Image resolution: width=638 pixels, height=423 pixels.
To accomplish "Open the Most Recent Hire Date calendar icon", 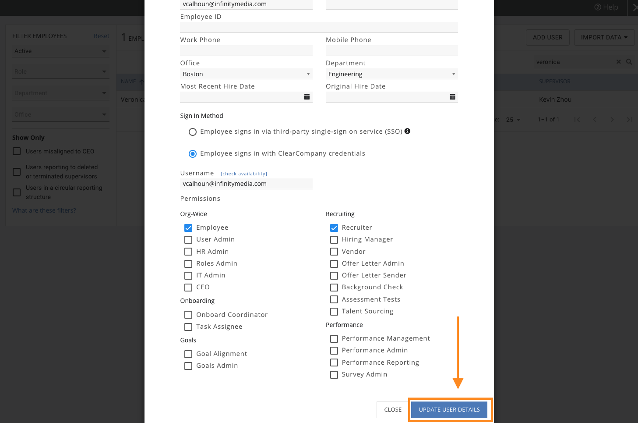I will 307,97.
